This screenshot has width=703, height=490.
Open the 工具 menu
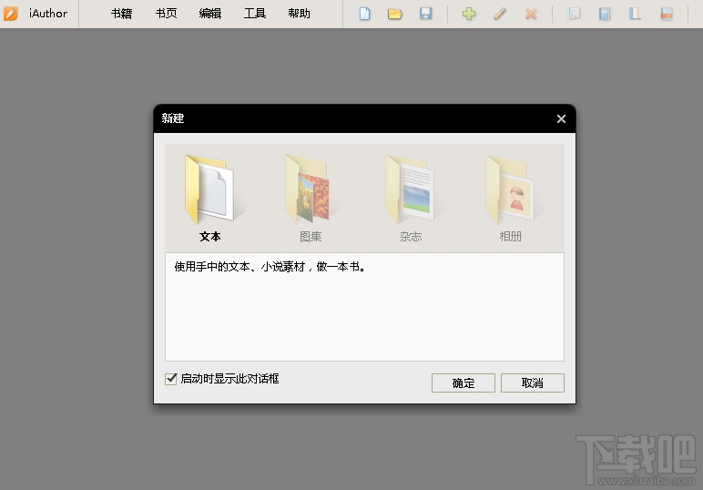(255, 14)
